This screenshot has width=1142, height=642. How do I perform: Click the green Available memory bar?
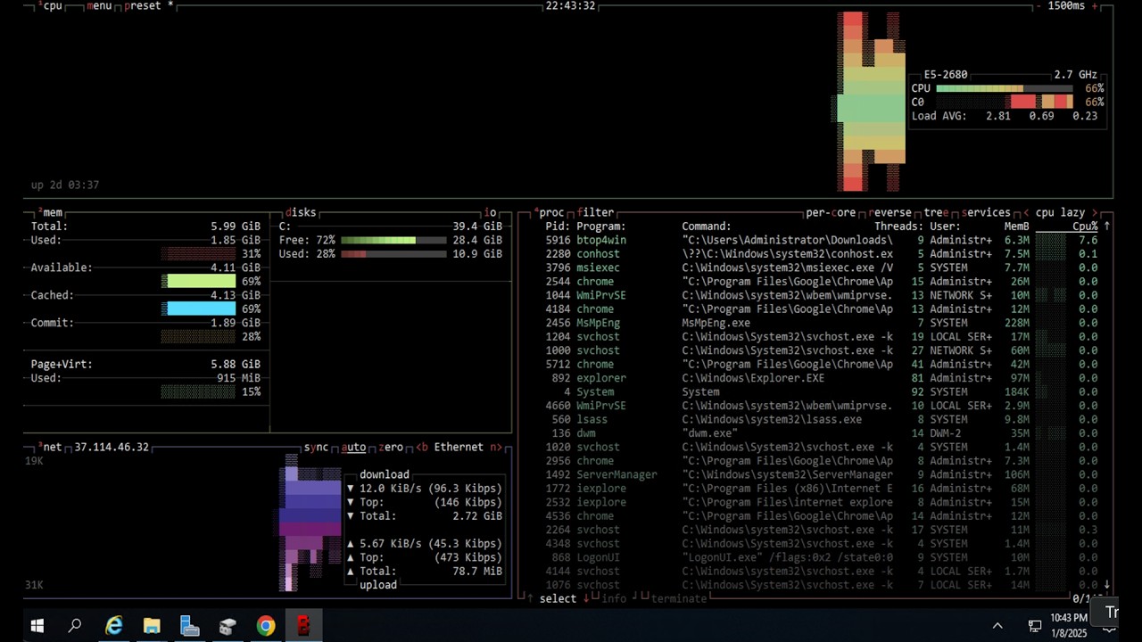[201, 282]
